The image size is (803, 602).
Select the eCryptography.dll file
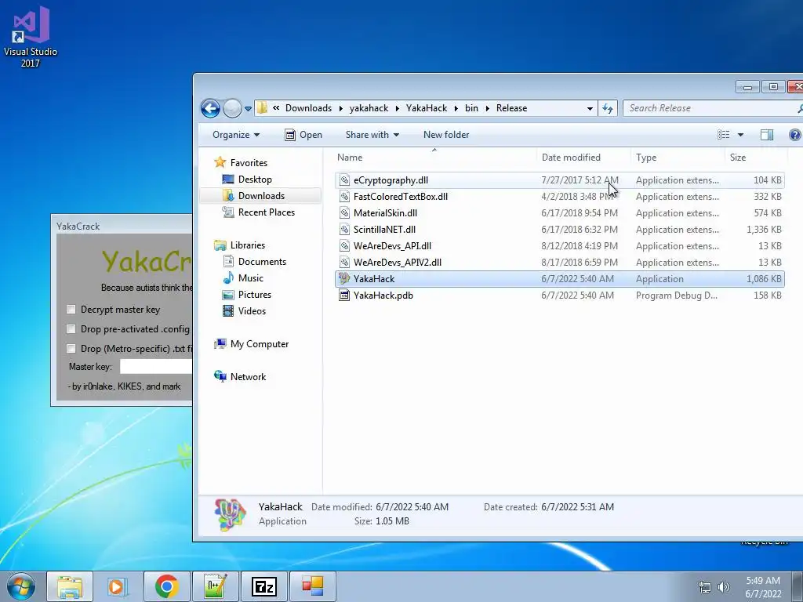pos(559,180)
